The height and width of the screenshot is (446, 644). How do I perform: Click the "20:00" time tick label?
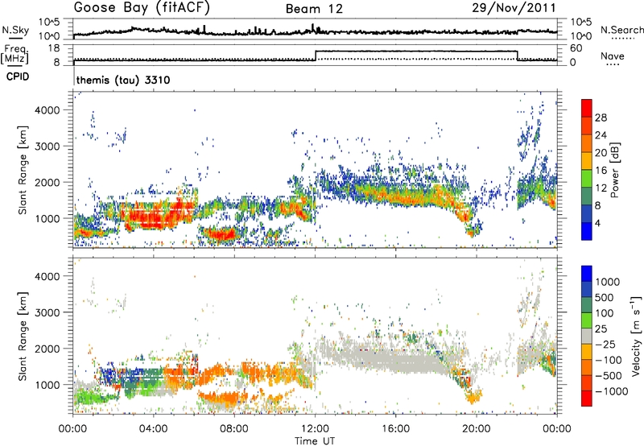[x=476, y=429]
